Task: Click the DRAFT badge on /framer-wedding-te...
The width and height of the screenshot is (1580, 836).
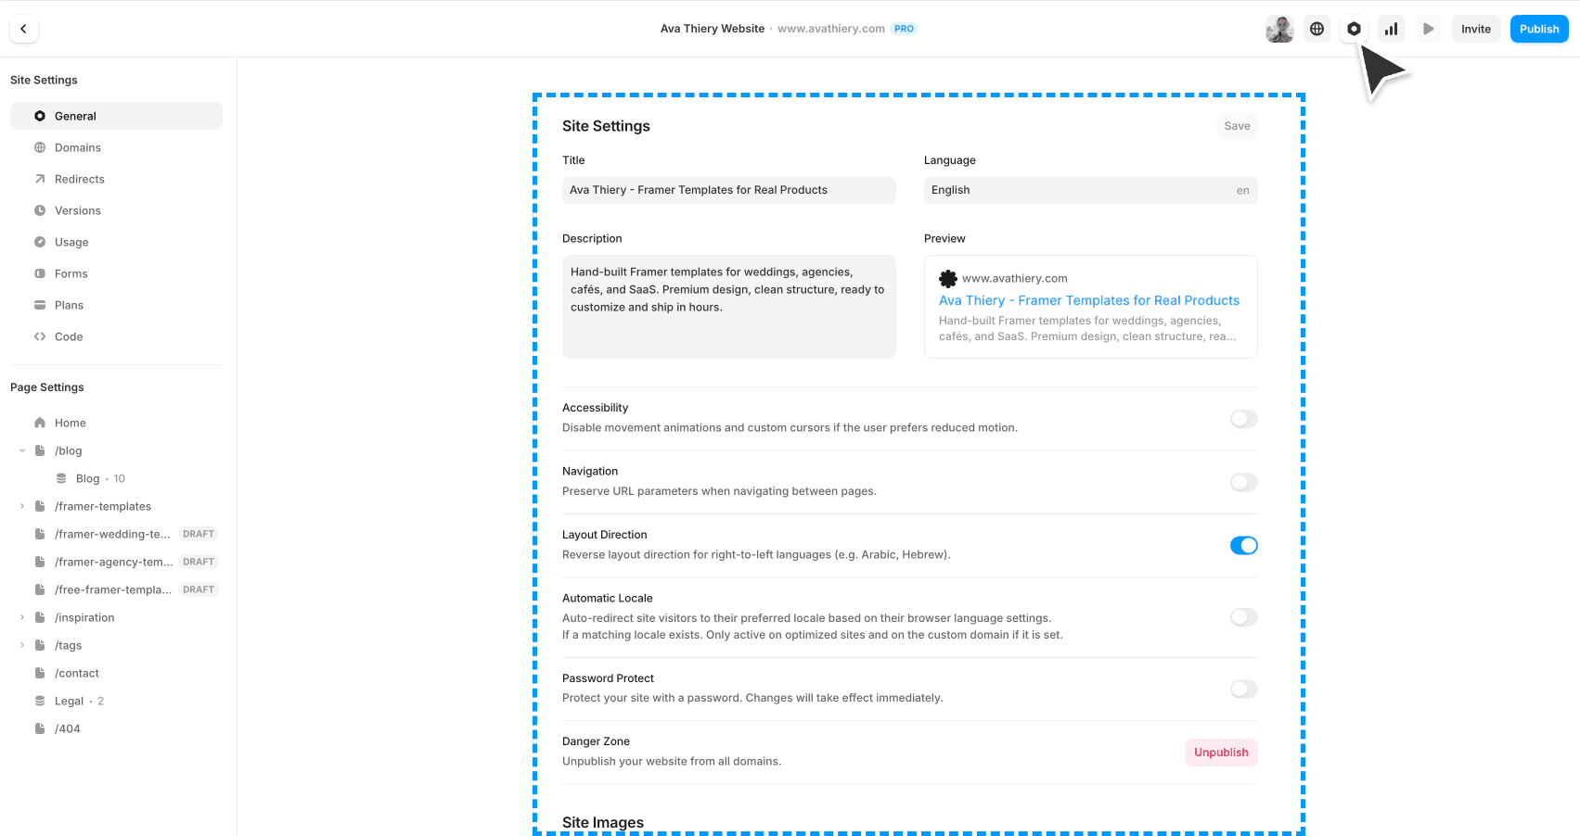Action: 199,534
